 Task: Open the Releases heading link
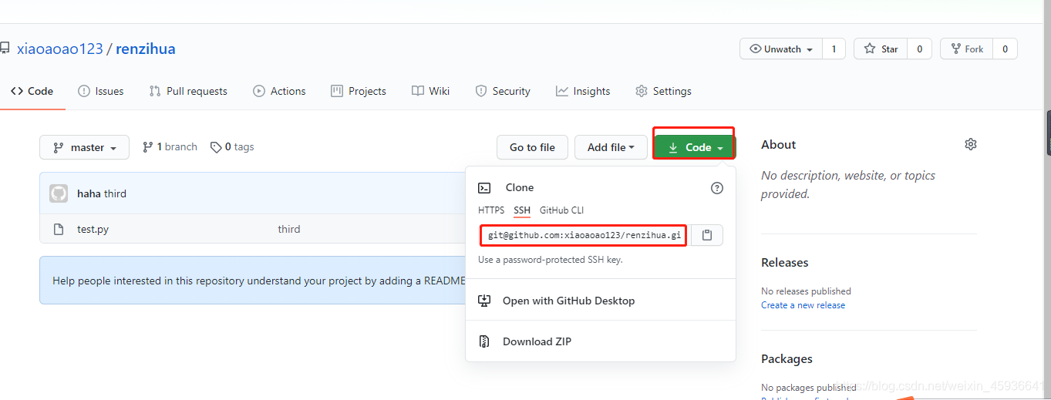pos(784,263)
